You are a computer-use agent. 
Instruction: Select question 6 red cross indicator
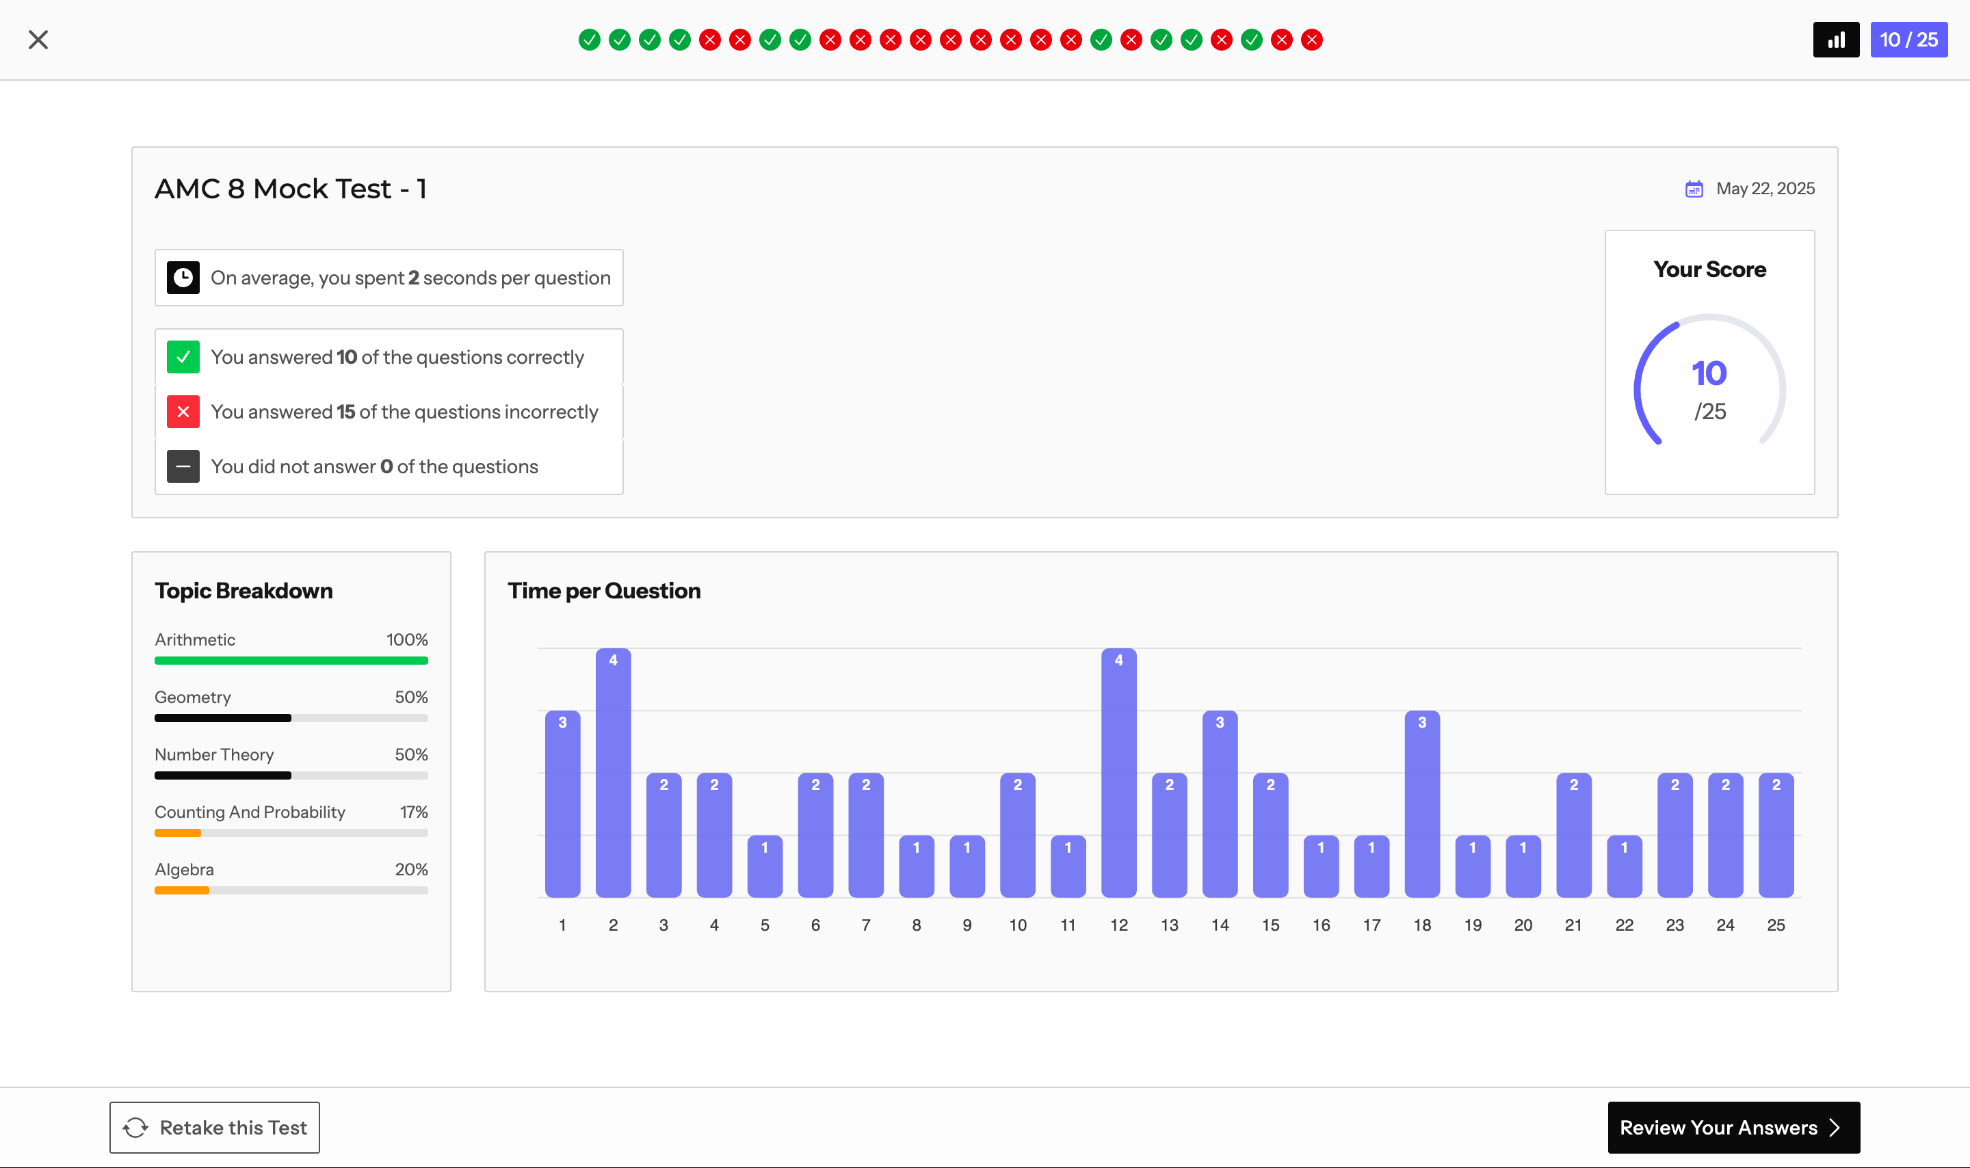(x=740, y=40)
